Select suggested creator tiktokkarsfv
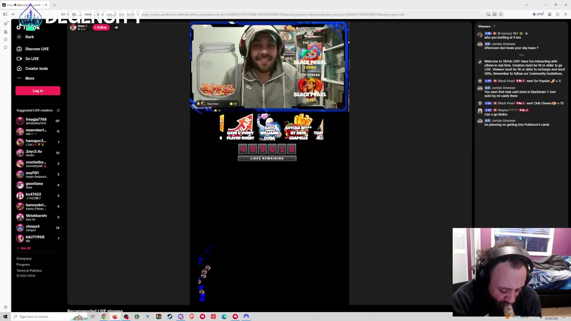 [x=38, y=217]
